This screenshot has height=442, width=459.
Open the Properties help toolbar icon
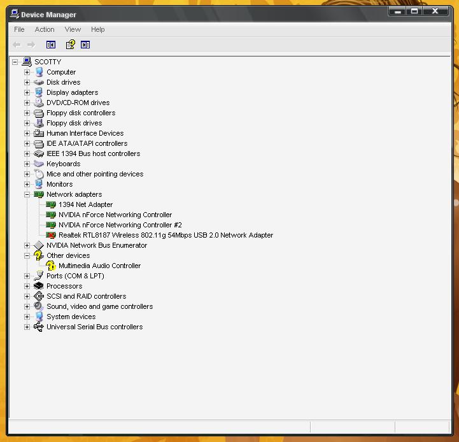(x=71, y=45)
